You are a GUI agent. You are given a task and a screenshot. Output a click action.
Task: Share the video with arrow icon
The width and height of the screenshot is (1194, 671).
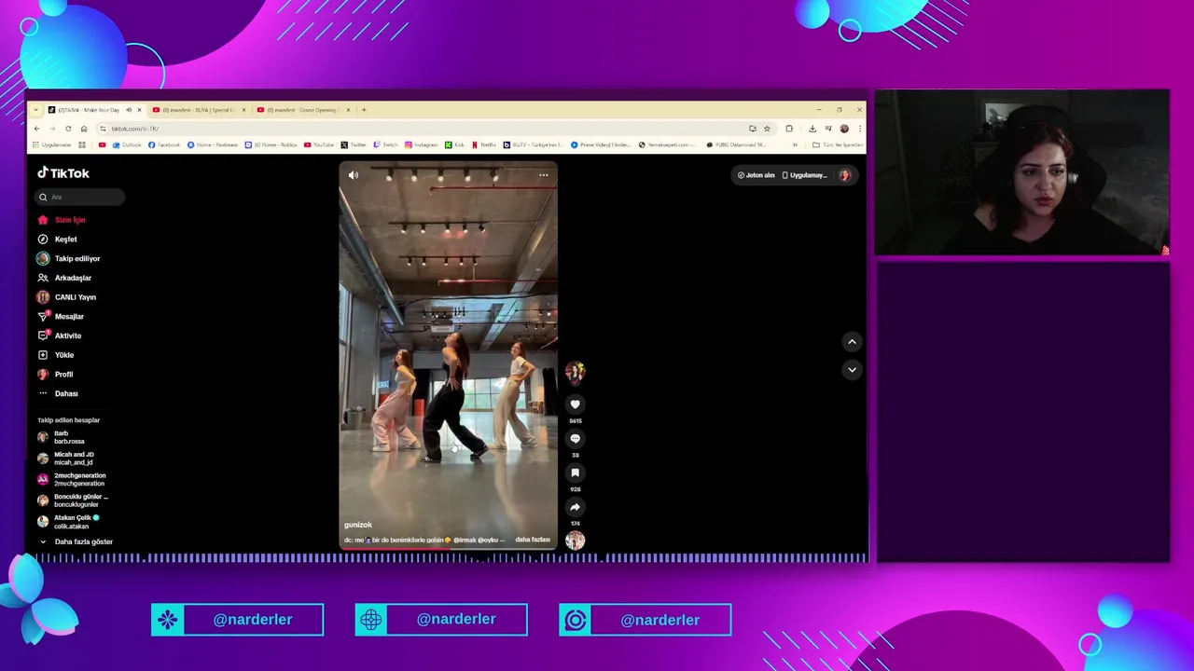pos(576,508)
